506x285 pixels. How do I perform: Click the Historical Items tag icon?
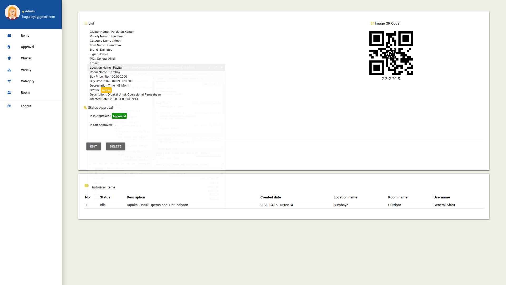(86, 186)
